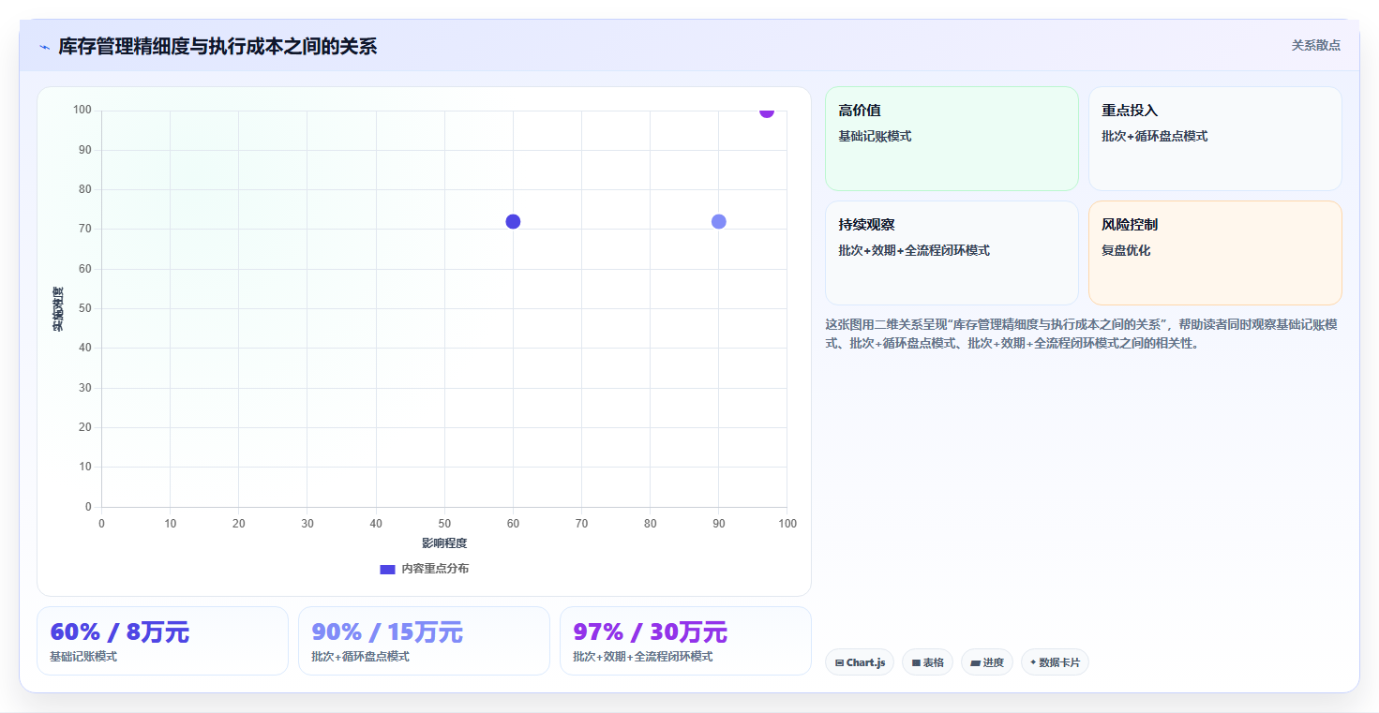
Task: Click the lightning icon beside the title
Action: (44, 47)
